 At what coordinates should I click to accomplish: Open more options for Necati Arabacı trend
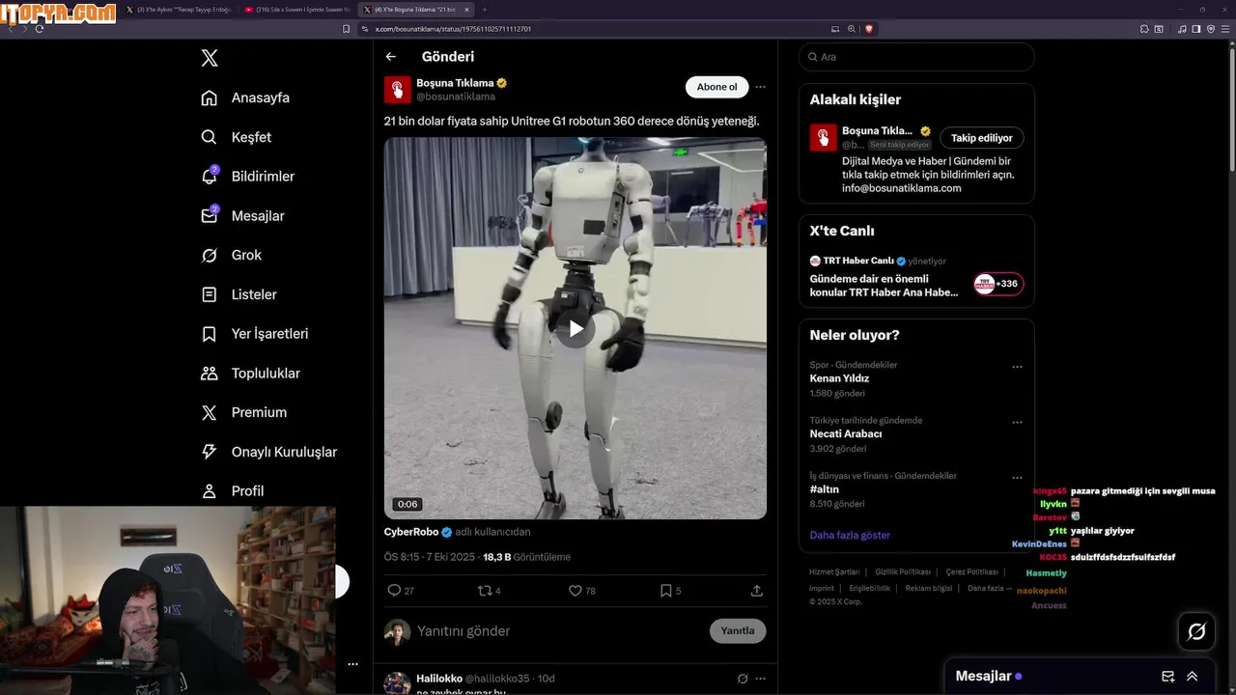[x=1017, y=423]
